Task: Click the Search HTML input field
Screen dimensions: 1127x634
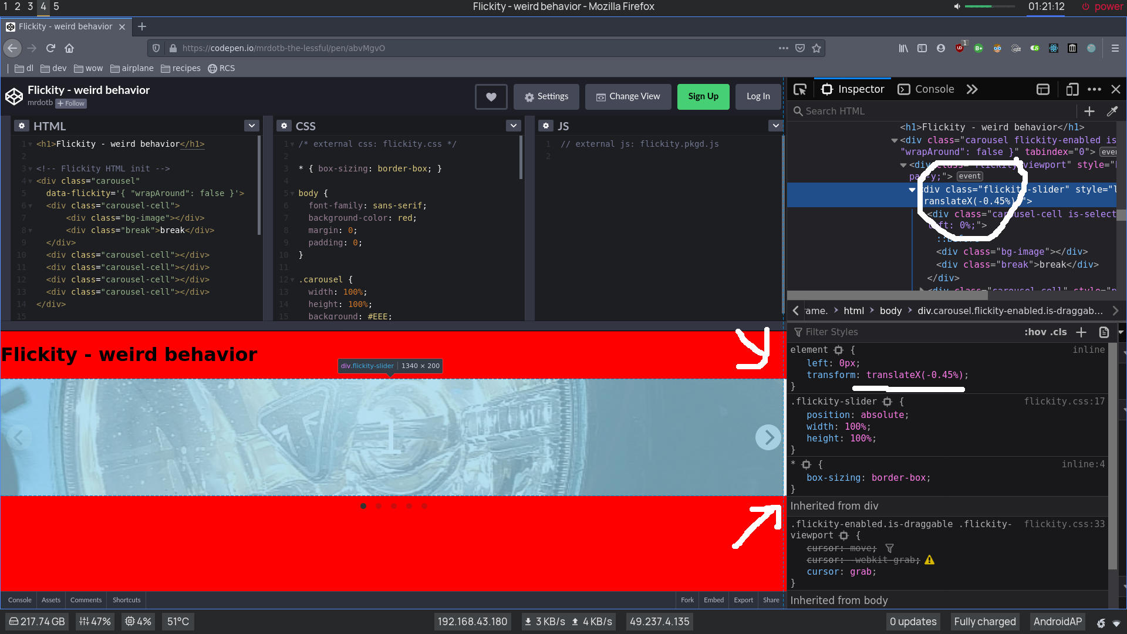Action: pyautogui.click(x=880, y=111)
